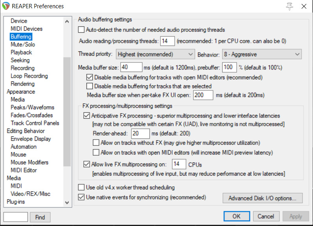Click the pin icon in title bar

pyautogui.click(x=290, y=6)
